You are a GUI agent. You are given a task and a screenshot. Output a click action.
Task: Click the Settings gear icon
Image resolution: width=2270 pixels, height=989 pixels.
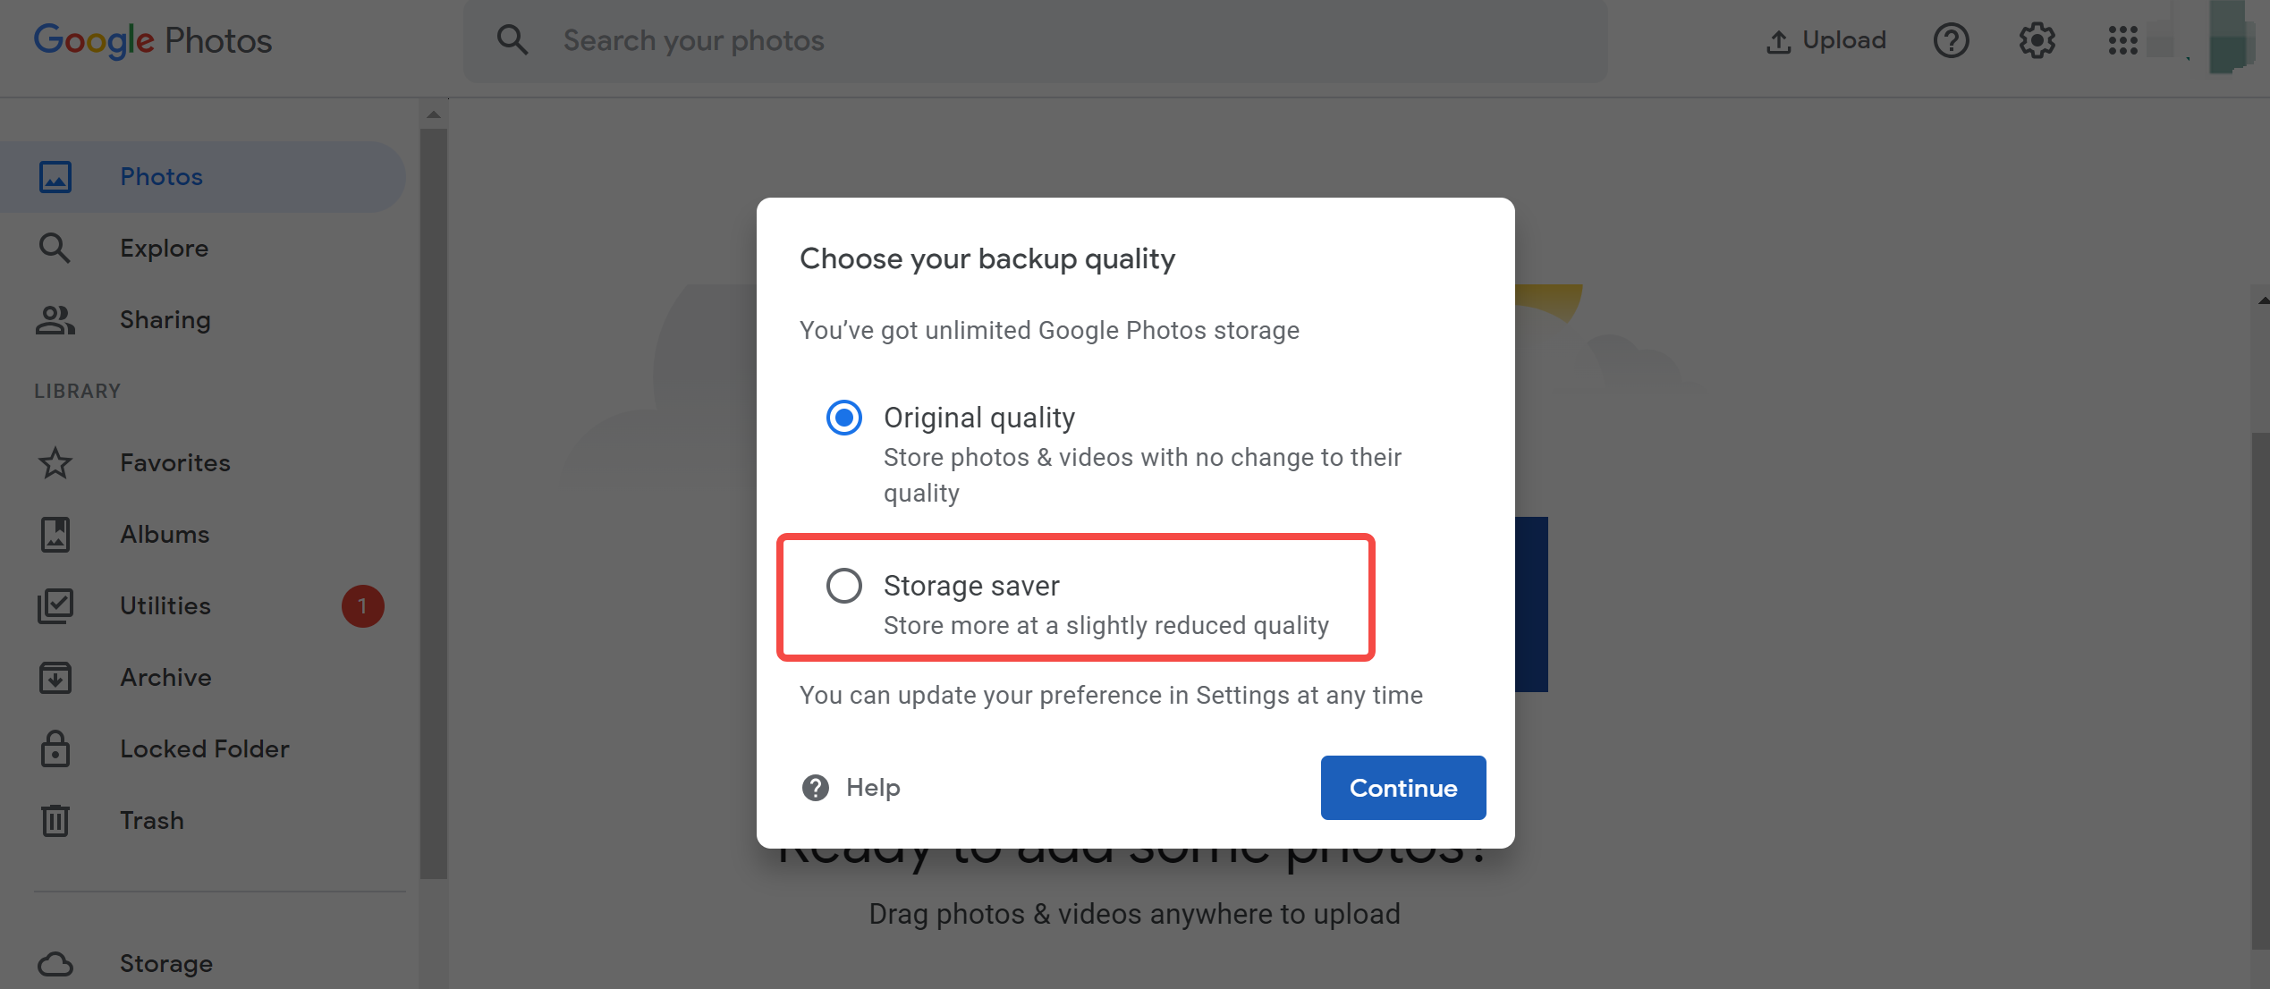(2037, 40)
